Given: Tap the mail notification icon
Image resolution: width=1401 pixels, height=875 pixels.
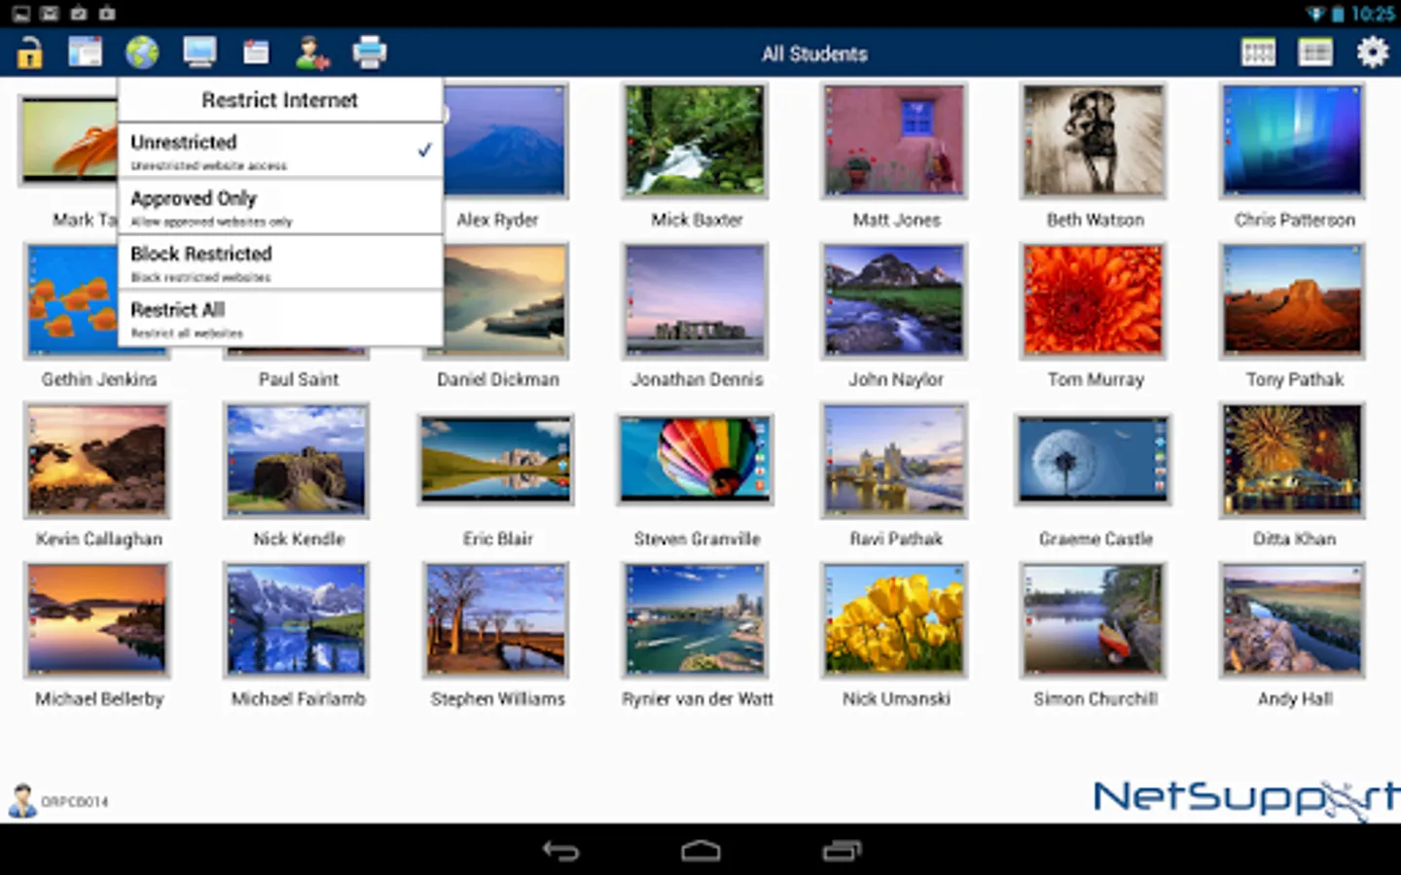Looking at the screenshot, I should pos(50,14).
